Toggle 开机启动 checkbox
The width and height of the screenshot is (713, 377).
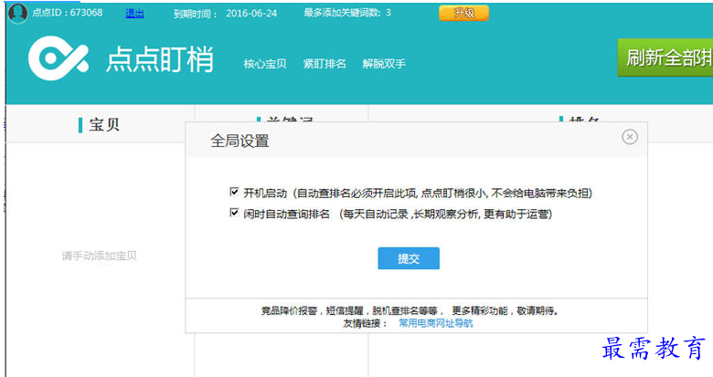[234, 192]
